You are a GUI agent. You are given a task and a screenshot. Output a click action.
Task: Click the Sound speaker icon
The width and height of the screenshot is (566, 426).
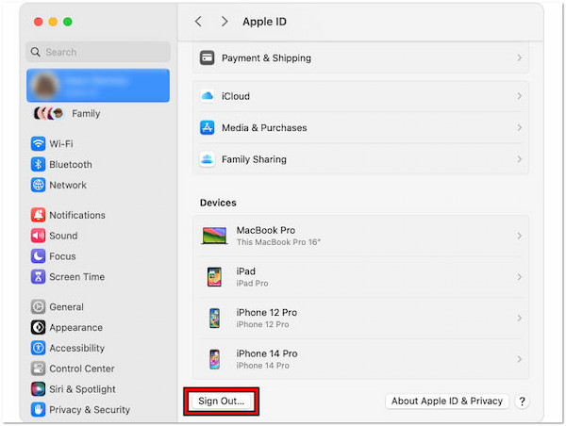coord(39,236)
